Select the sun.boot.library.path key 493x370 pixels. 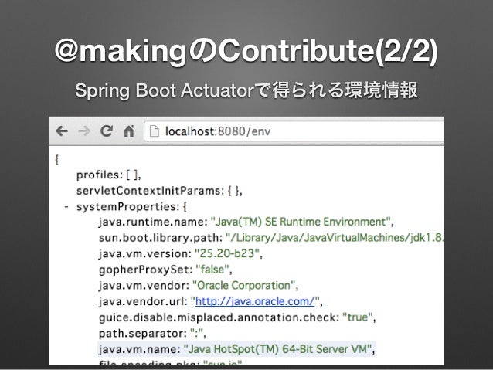coord(161,238)
